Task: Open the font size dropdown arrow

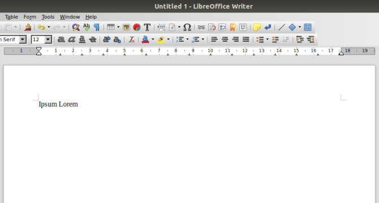Action: pos(48,39)
